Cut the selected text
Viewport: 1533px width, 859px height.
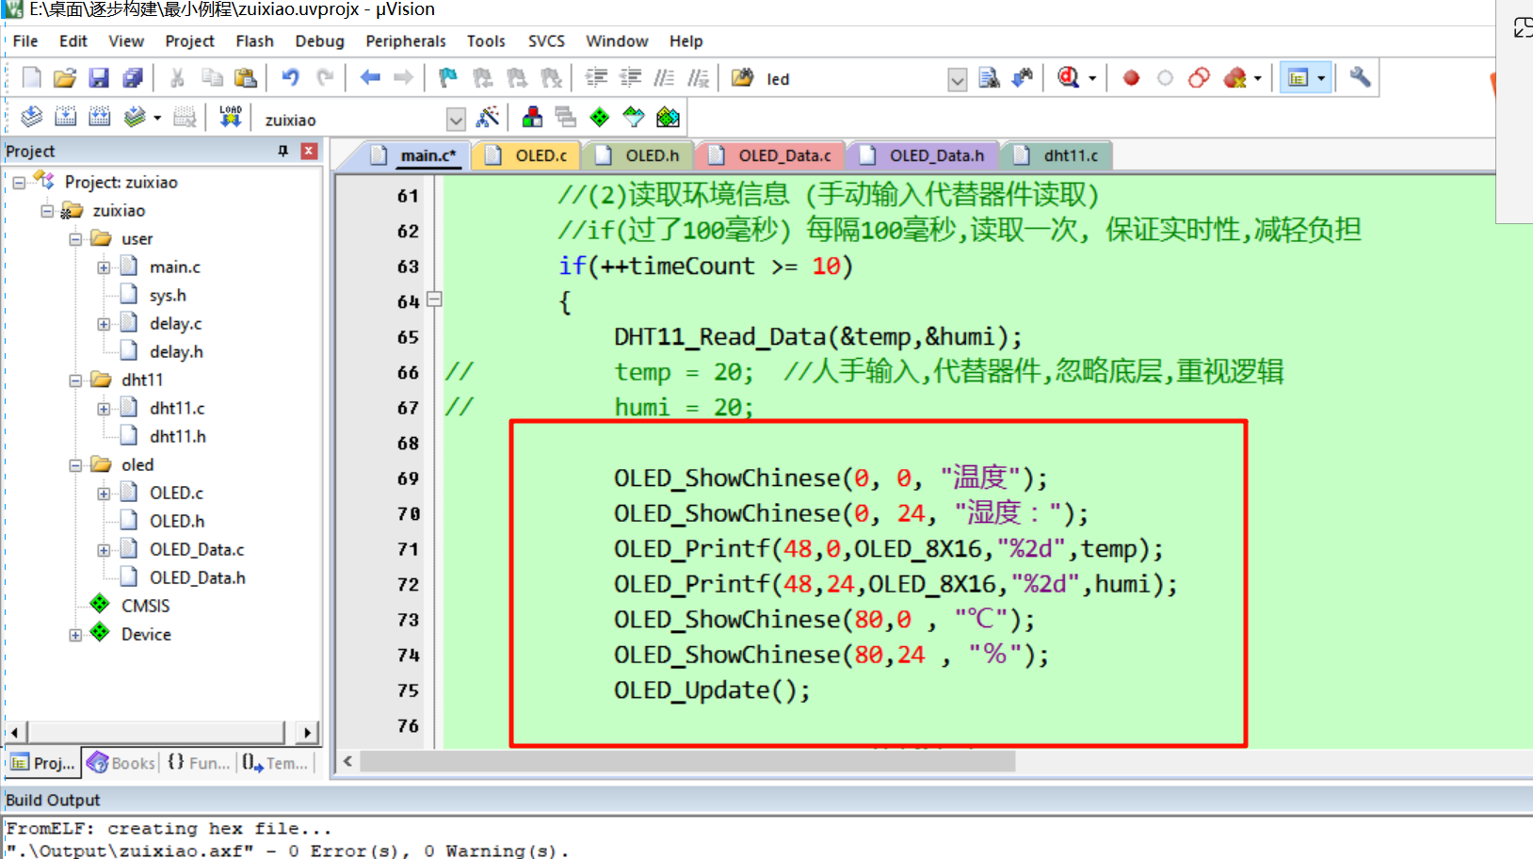coord(177,78)
